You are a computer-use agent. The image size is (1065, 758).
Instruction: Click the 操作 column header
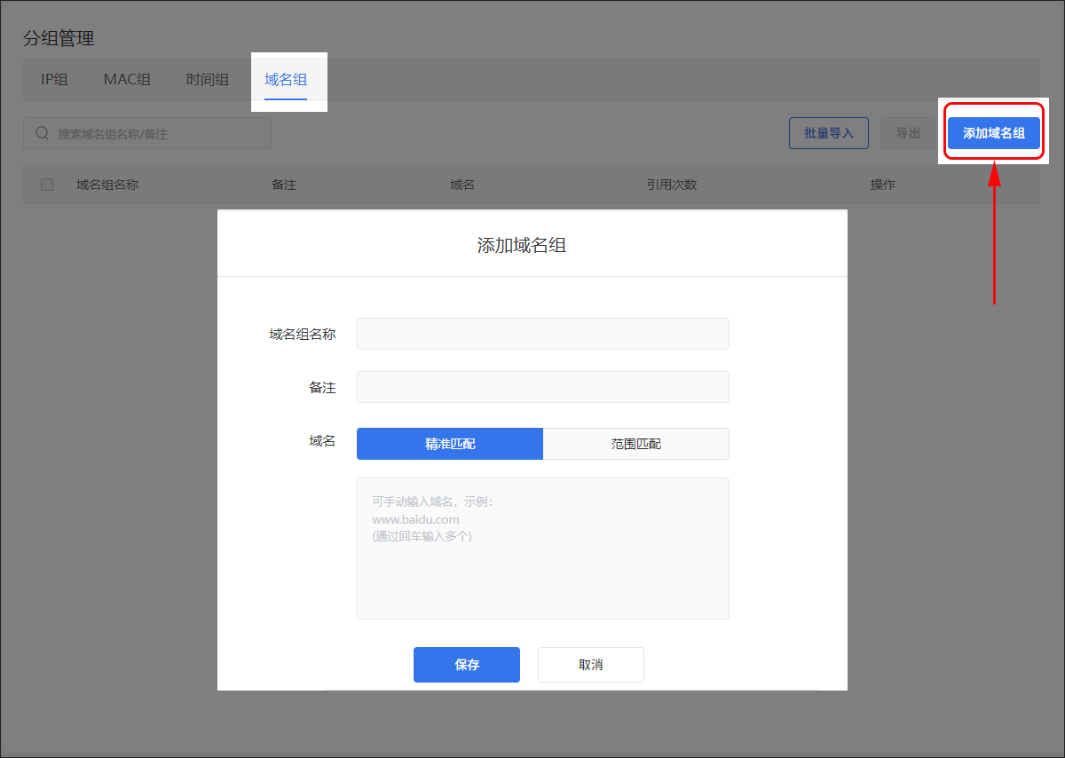pyautogui.click(x=882, y=185)
